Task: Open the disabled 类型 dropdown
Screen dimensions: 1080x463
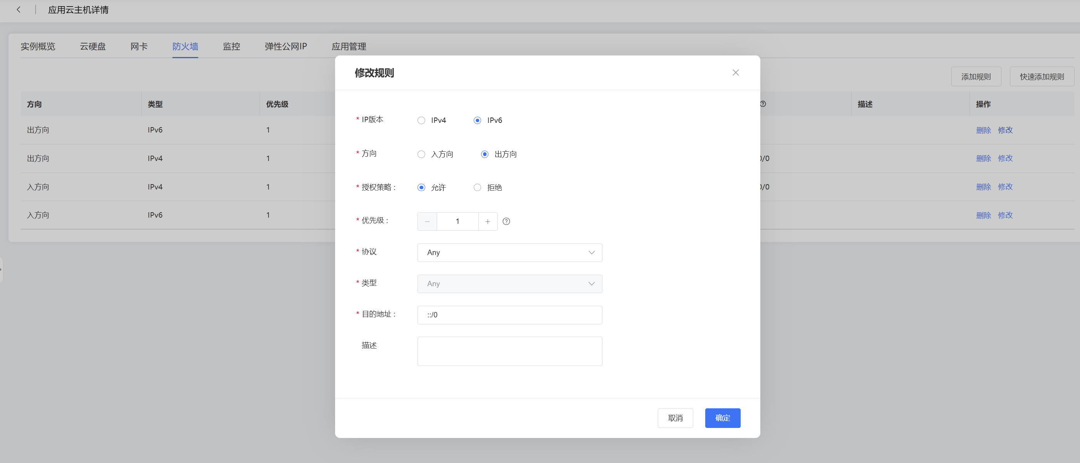Action: pyautogui.click(x=510, y=284)
